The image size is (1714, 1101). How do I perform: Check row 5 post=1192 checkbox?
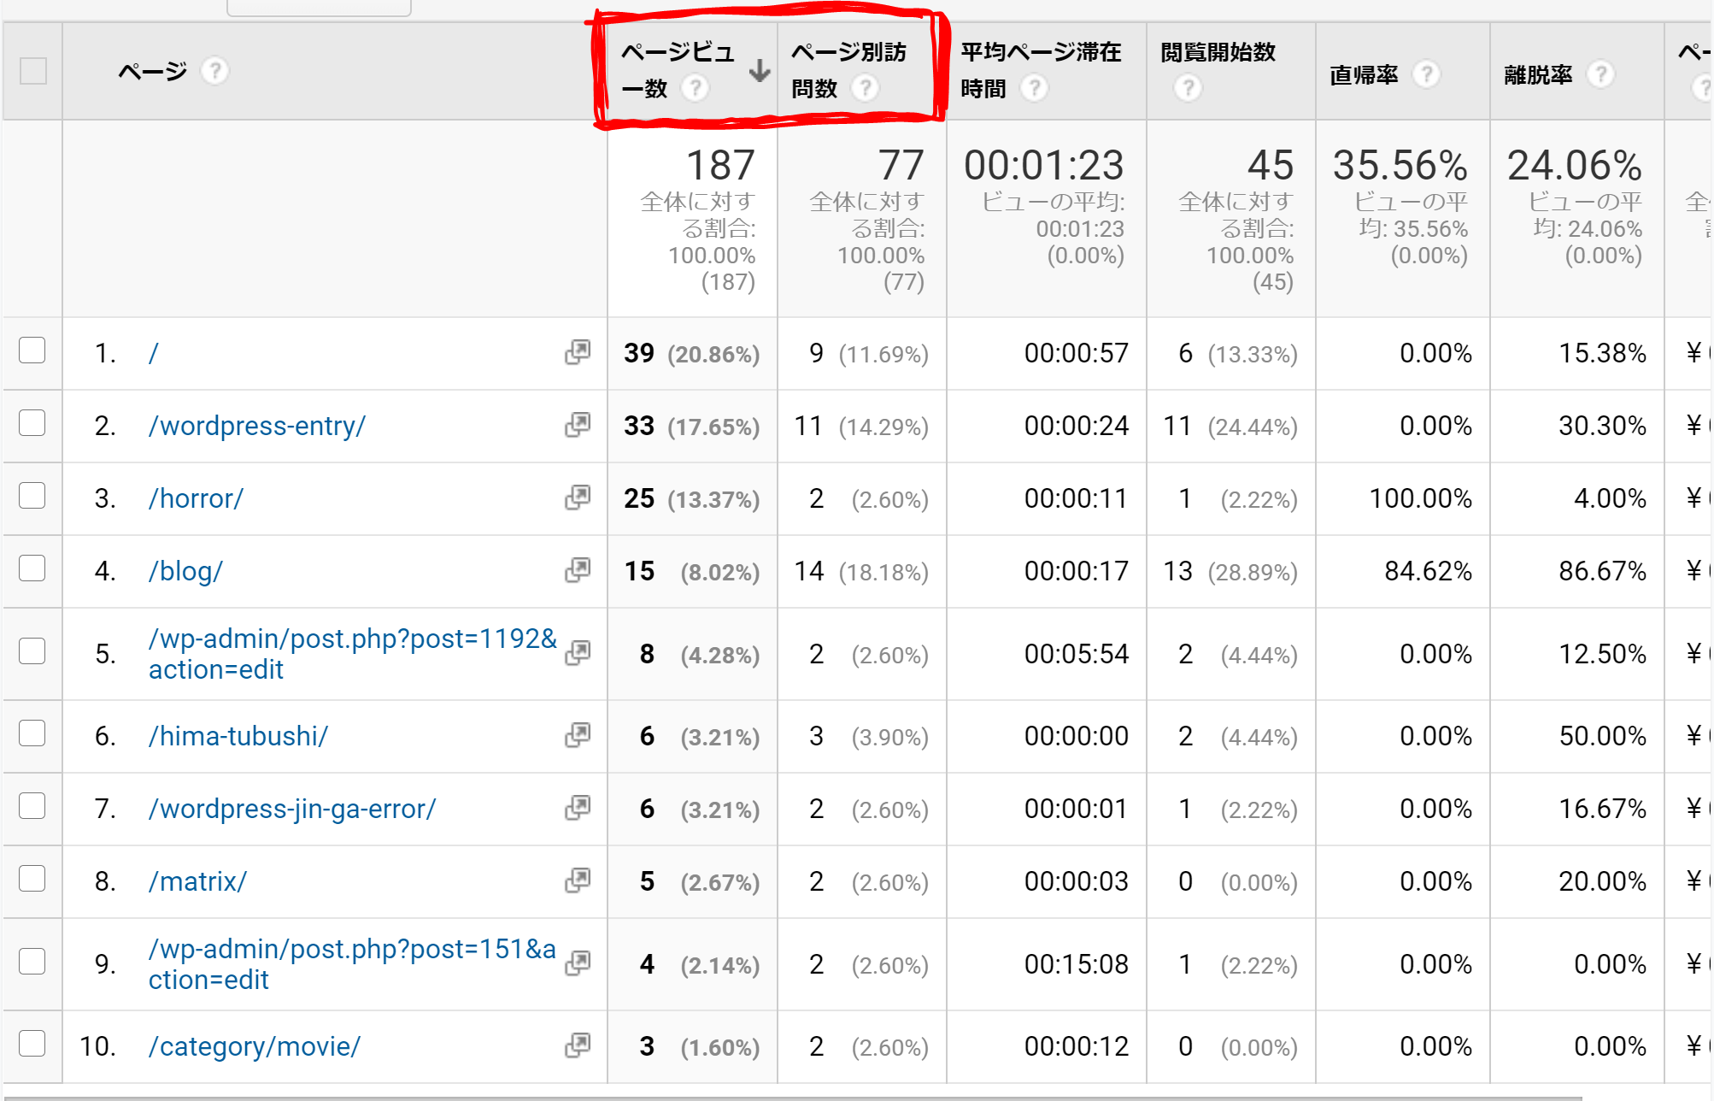32,651
